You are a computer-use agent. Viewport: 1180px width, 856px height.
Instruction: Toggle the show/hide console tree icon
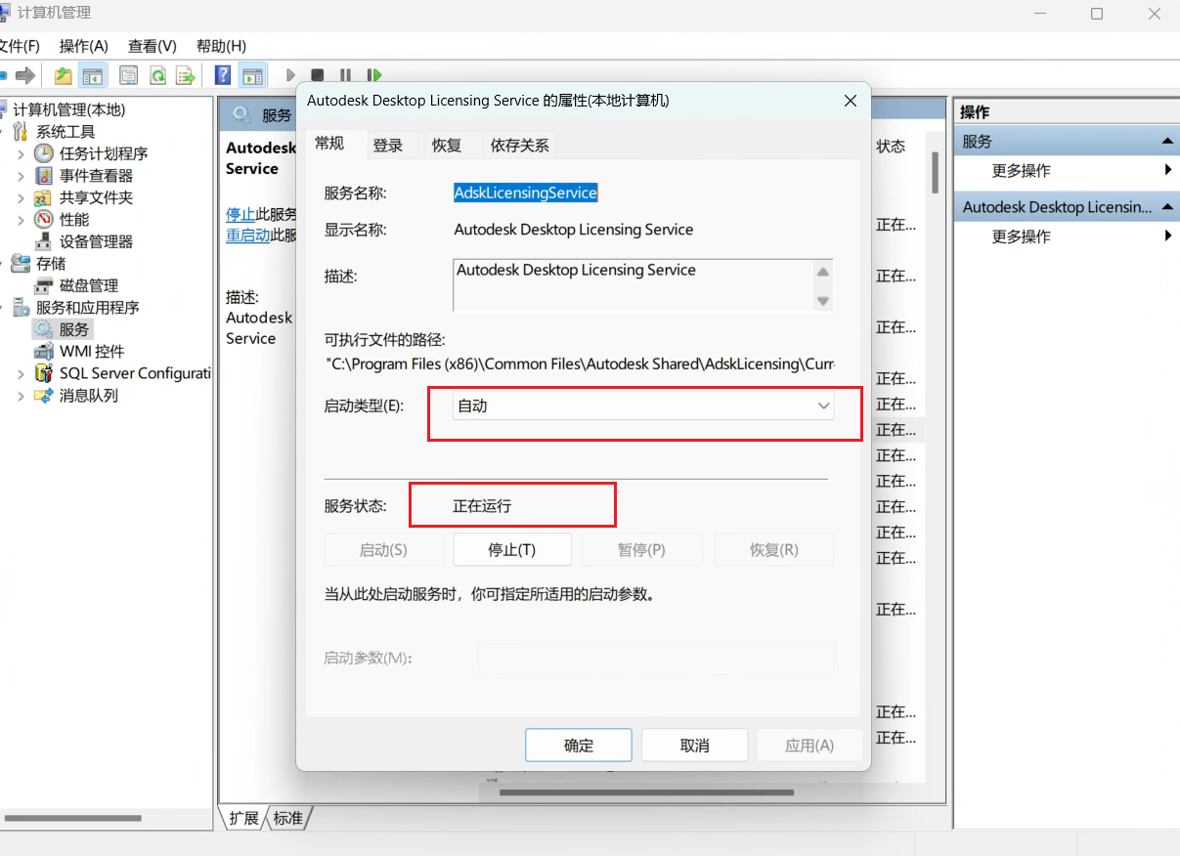(x=93, y=75)
